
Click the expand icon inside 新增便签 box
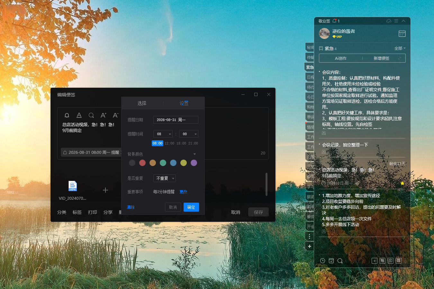tap(400, 58)
